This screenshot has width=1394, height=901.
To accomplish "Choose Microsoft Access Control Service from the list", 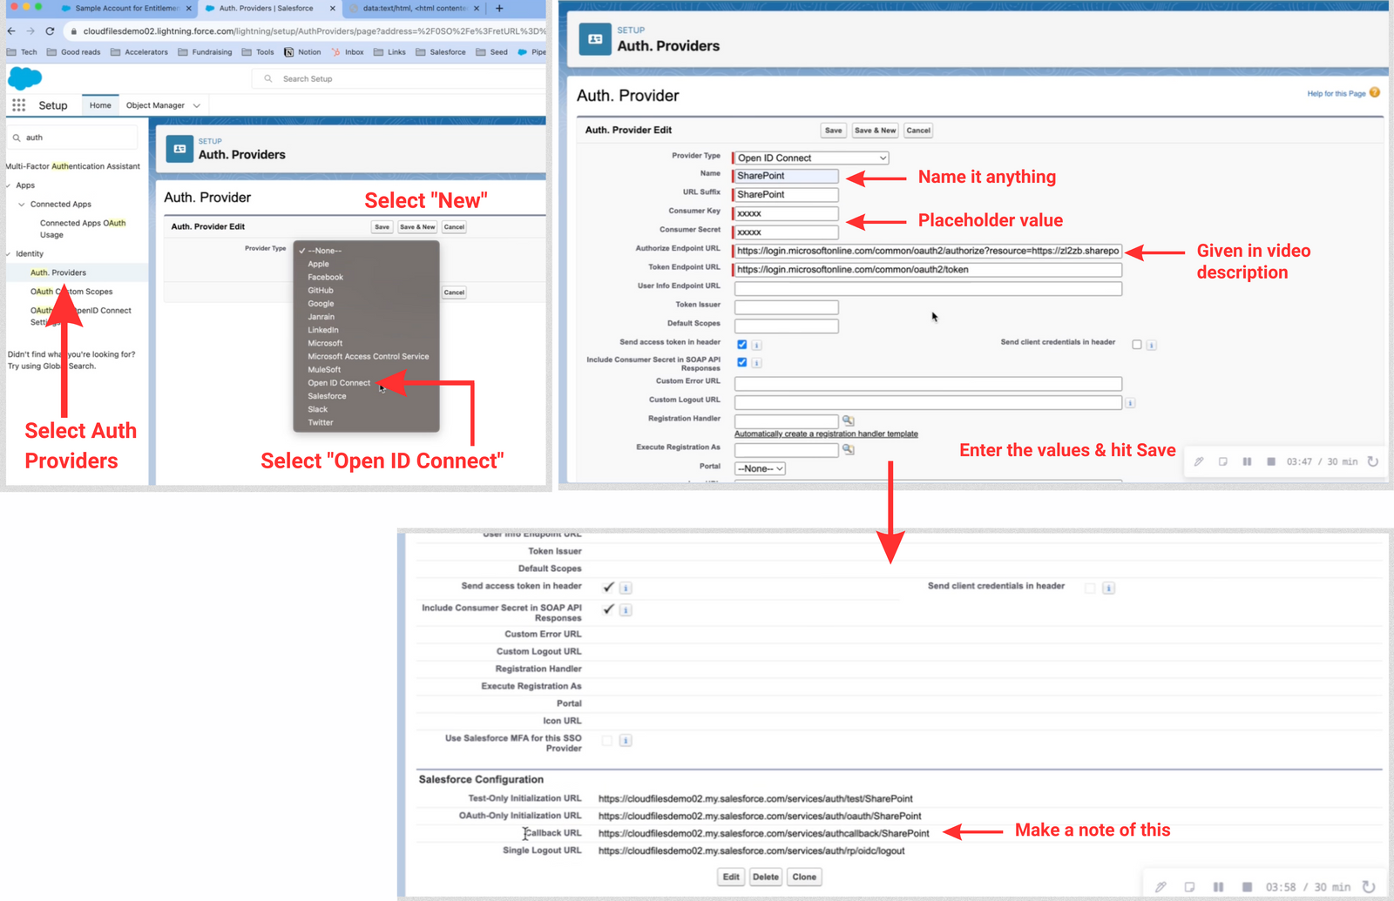I will (x=368, y=356).
